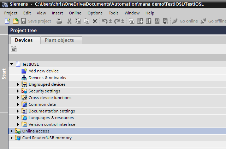Open the Window menu
This screenshot has width=226, height=149.
pyautogui.click(x=132, y=13)
